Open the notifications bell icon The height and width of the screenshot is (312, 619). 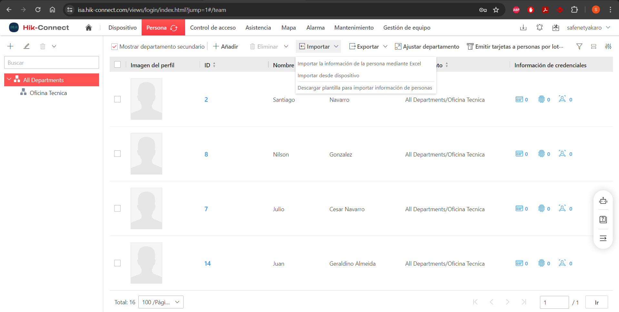click(x=539, y=28)
